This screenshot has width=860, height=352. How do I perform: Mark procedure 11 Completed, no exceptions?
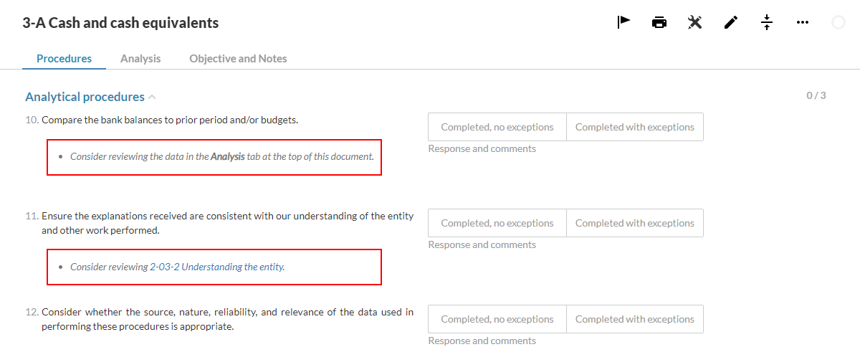pyautogui.click(x=497, y=223)
